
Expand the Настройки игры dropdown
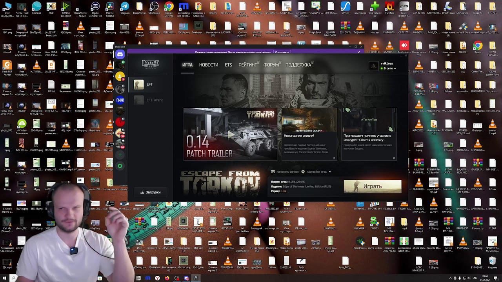click(x=316, y=172)
